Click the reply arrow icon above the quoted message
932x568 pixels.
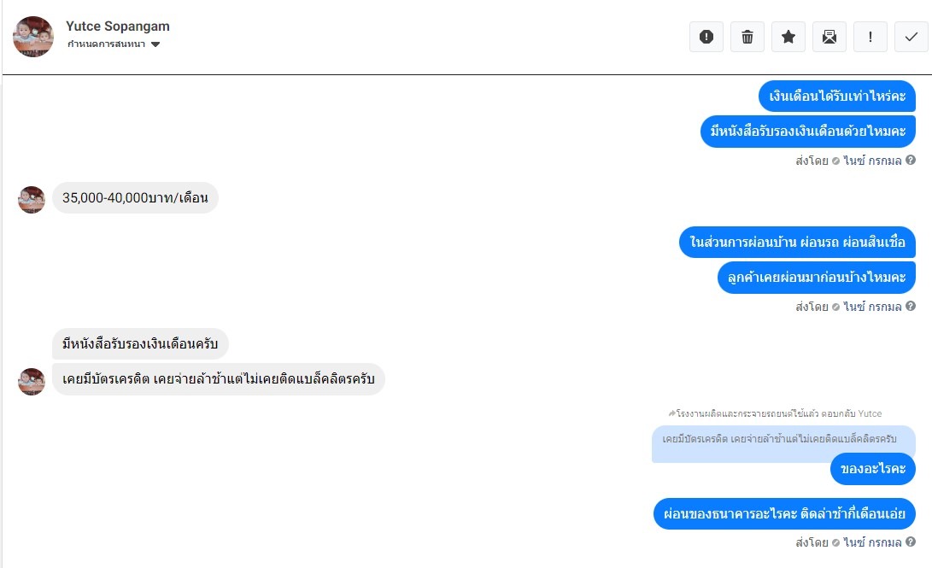[671, 413]
